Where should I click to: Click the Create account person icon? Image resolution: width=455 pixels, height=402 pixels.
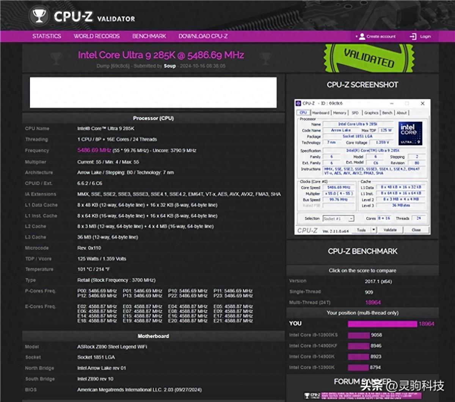[x=362, y=36]
